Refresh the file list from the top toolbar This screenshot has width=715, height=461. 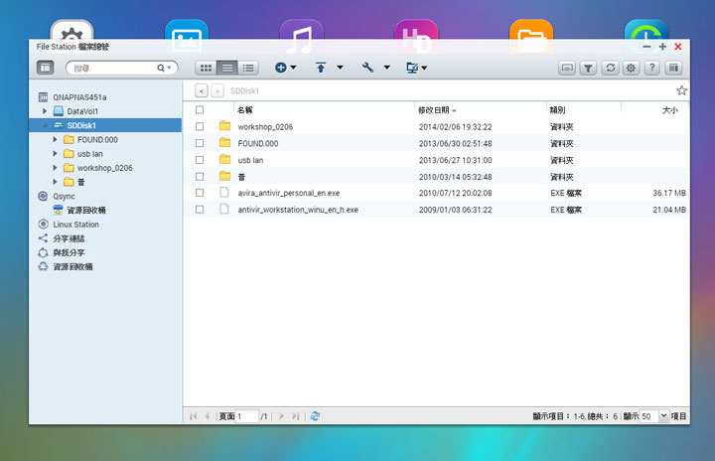610,68
